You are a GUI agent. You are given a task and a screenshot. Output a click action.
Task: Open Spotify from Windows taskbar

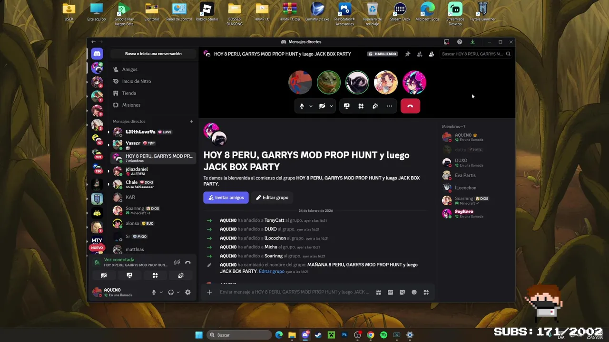point(383,335)
